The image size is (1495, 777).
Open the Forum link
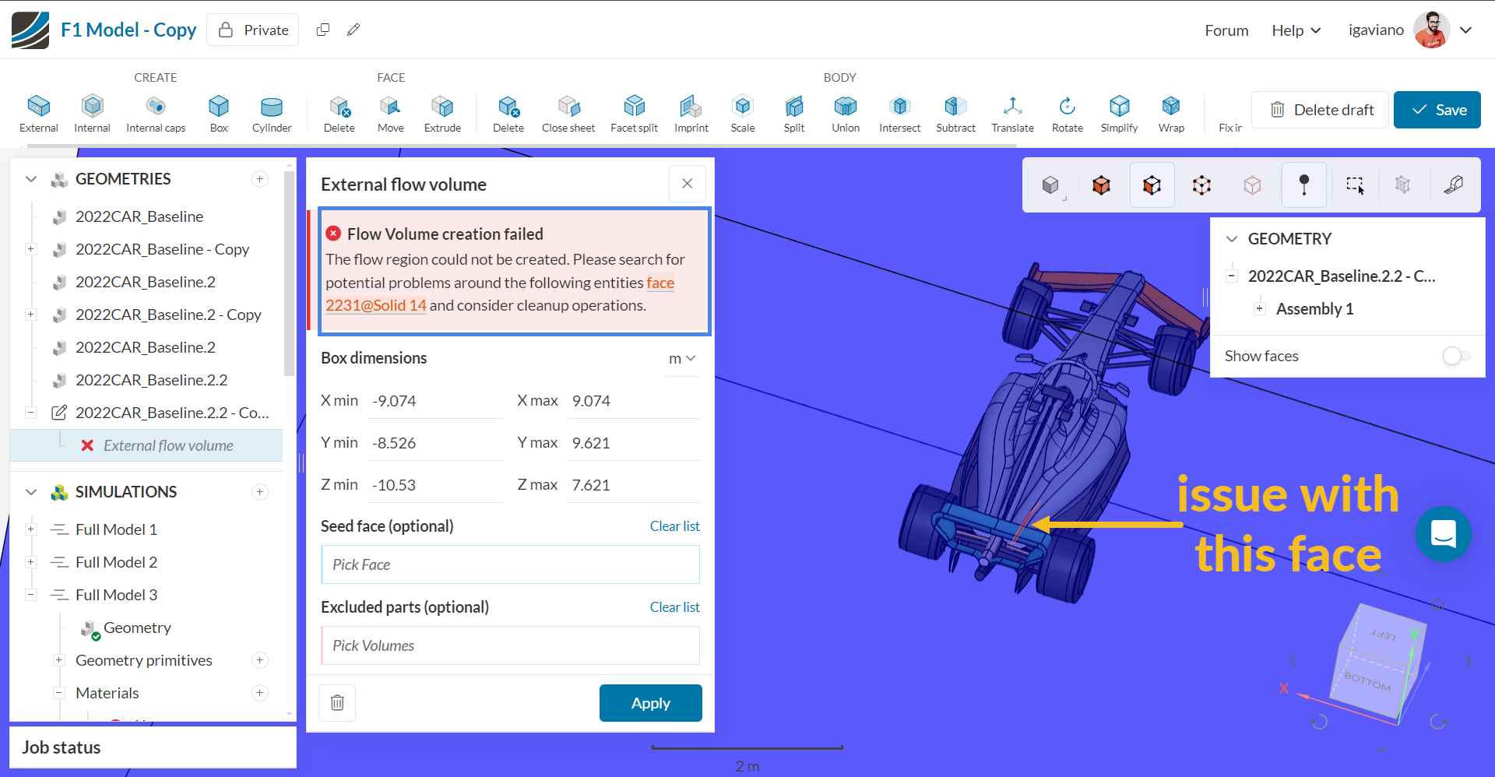pos(1226,30)
